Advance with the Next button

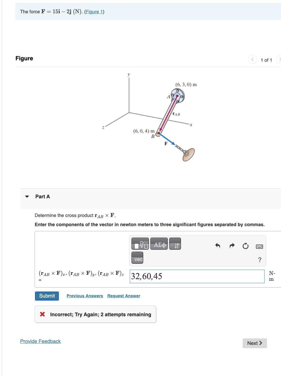tap(254, 343)
